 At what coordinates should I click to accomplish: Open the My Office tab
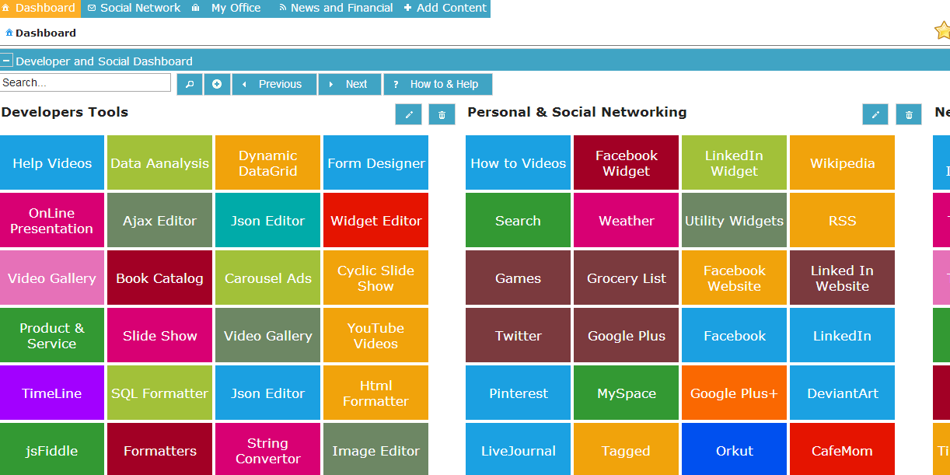pyautogui.click(x=229, y=9)
